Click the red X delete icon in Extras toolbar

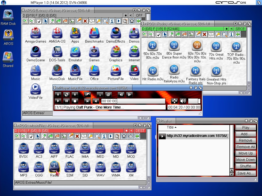tap(85, 21)
